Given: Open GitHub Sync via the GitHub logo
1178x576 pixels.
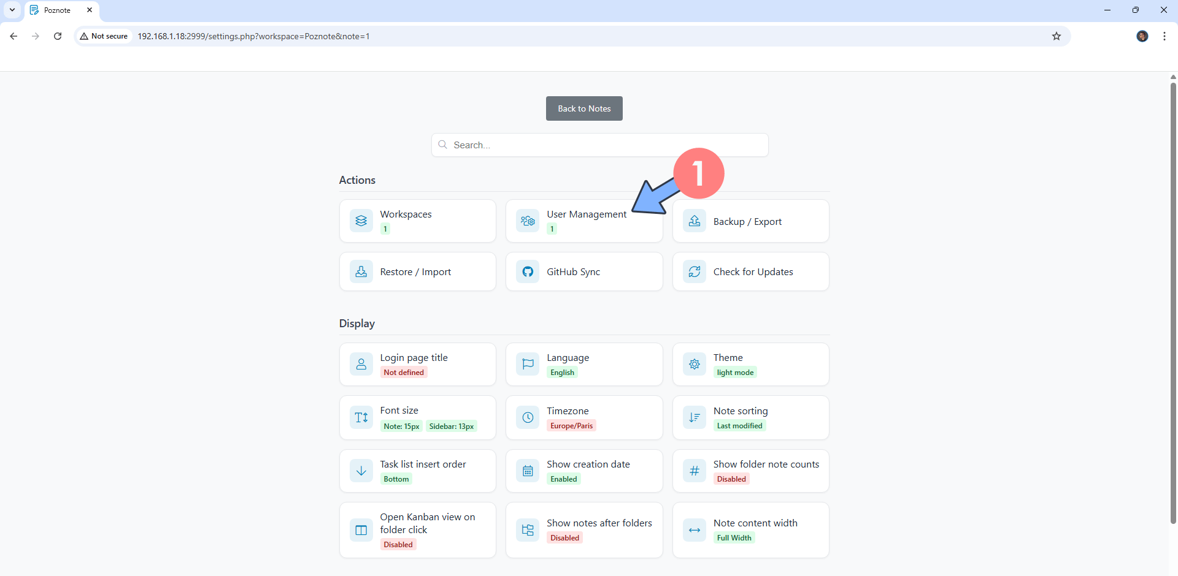Looking at the screenshot, I should (x=527, y=271).
